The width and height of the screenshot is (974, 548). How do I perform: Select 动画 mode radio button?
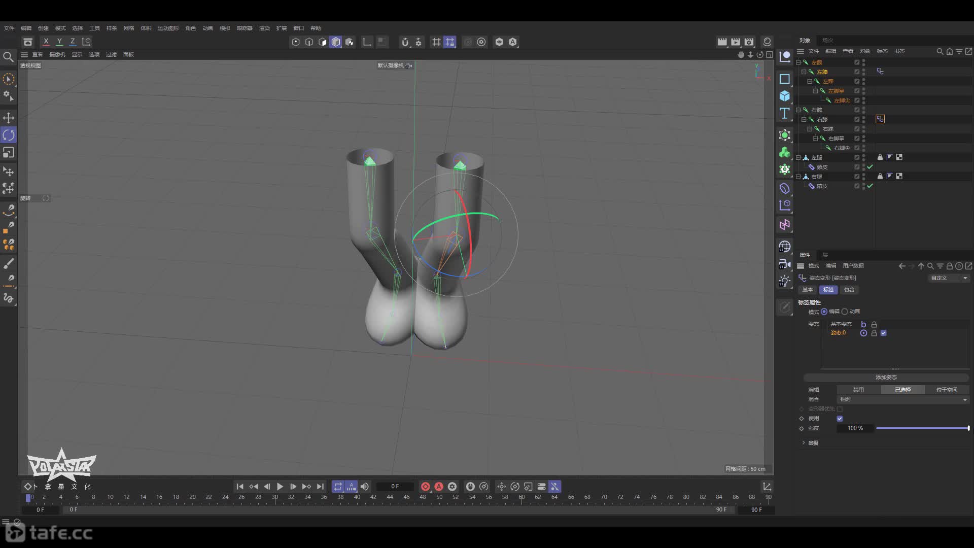pyautogui.click(x=845, y=312)
